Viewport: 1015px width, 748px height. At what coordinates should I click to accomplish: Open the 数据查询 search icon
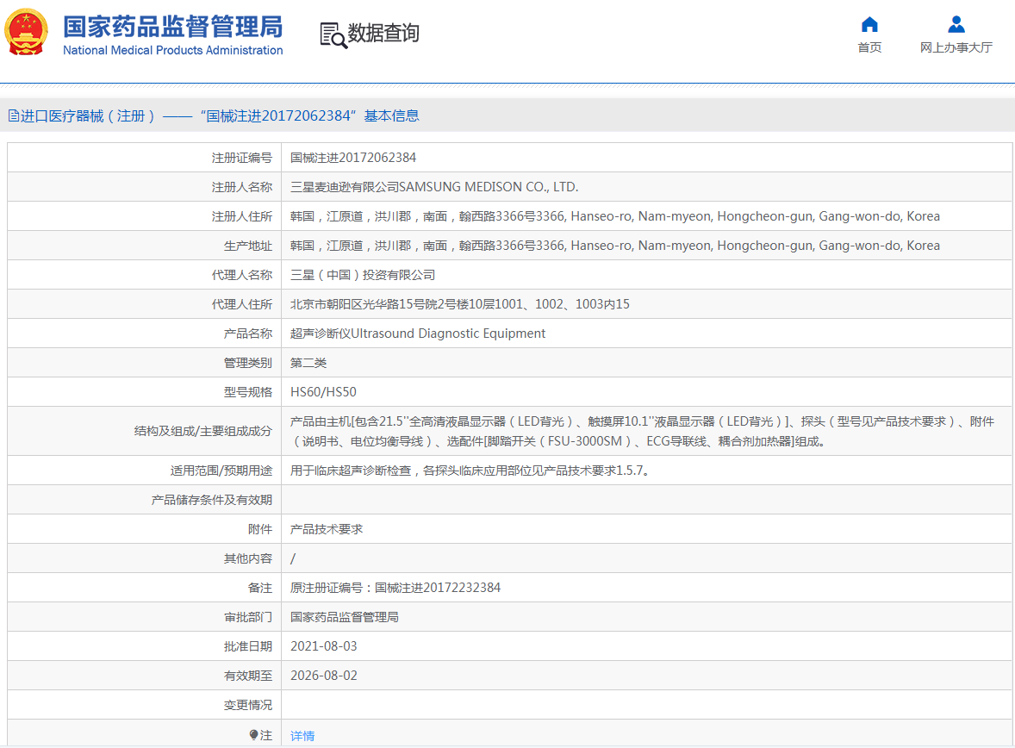tap(333, 35)
